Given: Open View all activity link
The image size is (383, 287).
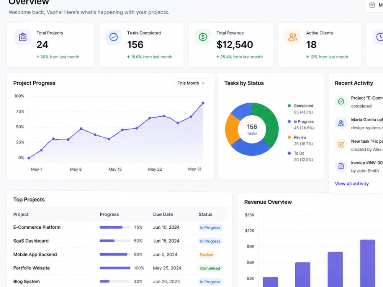Looking at the screenshot, I should (x=352, y=184).
